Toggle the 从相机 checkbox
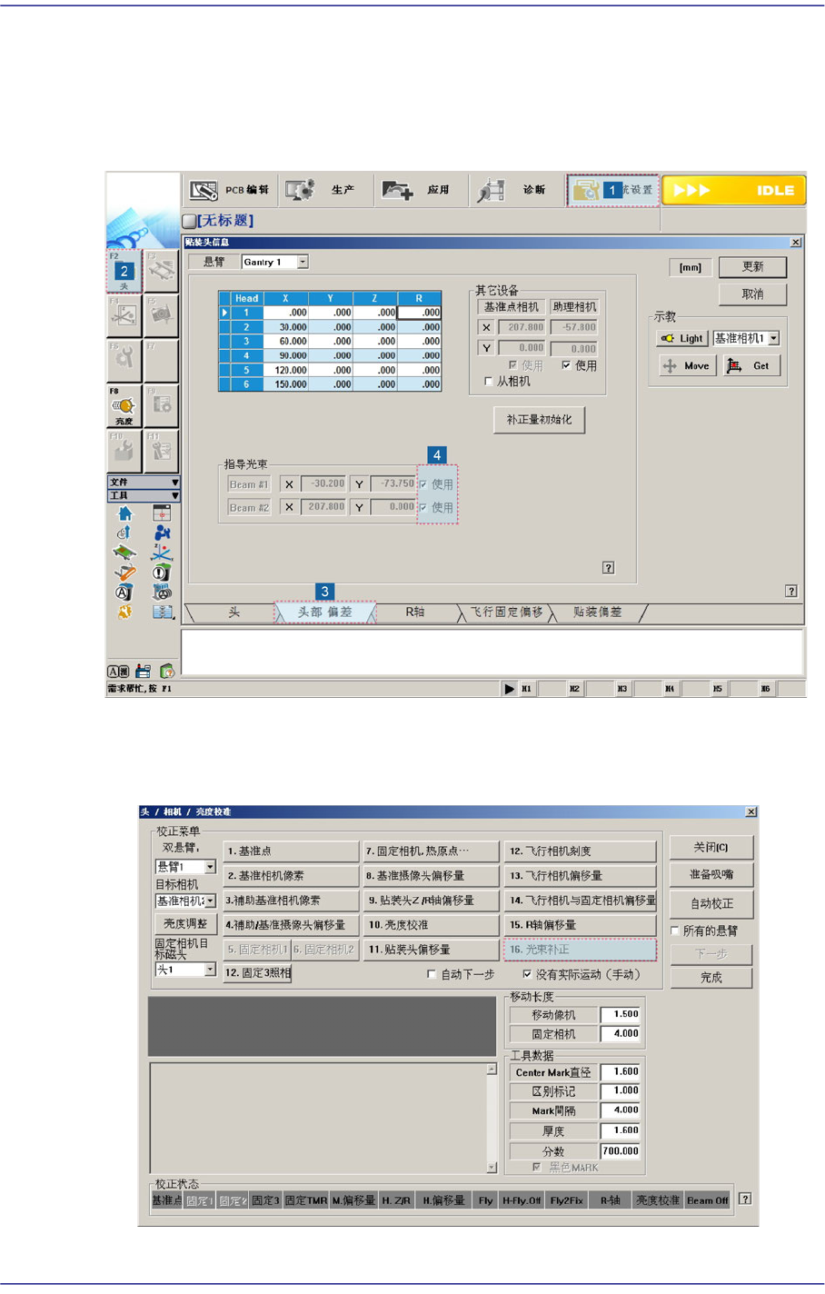Screen dimensions: 825x1294 [489, 382]
